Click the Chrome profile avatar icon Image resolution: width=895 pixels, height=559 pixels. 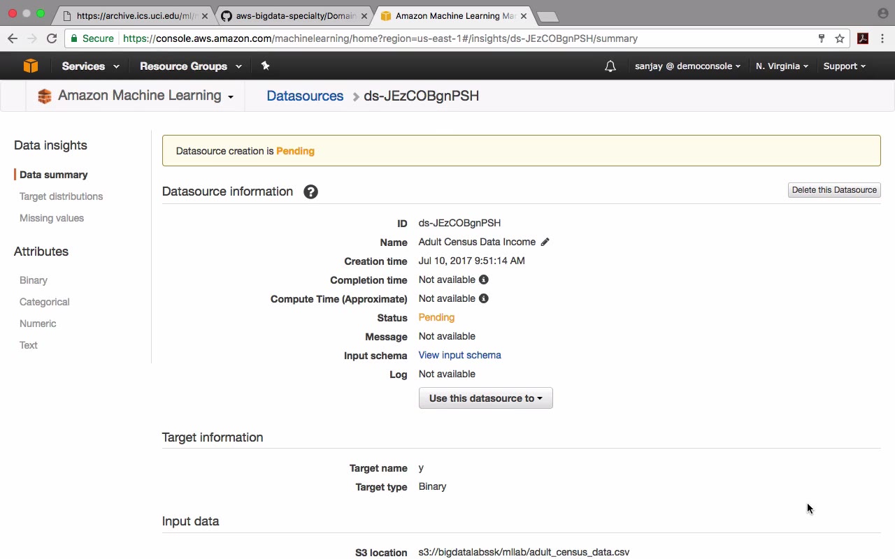tap(882, 13)
